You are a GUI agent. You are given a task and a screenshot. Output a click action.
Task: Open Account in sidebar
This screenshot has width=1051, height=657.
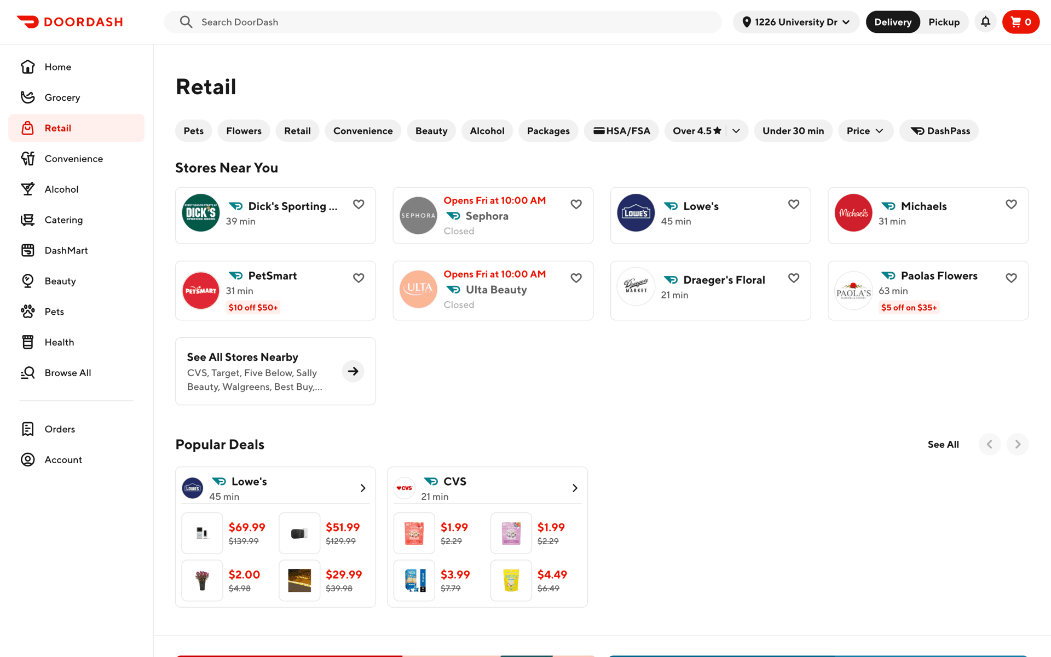[77, 460]
